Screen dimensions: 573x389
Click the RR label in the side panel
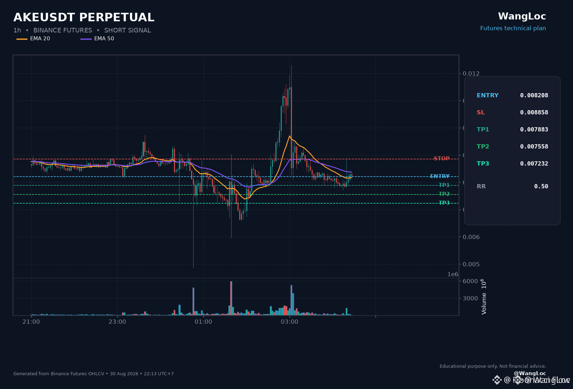(481, 186)
